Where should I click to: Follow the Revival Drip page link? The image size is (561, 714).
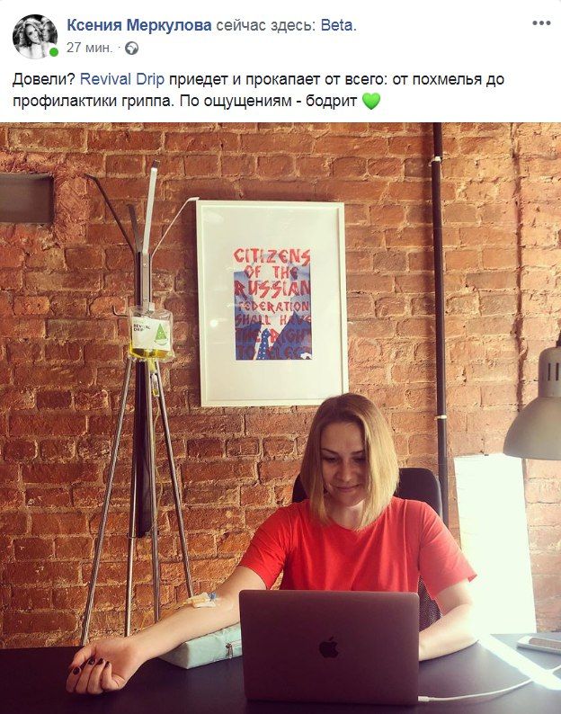[x=122, y=79]
